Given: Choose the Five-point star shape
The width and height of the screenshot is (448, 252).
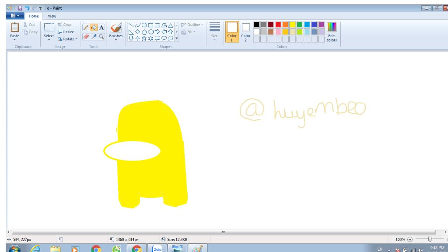Looking at the screenshot, I should (x=144, y=38).
